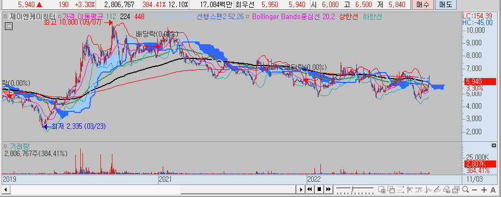The height and width of the screenshot is (197, 501).
Task: Click the 224 moving average label
Action: point(125,16)
